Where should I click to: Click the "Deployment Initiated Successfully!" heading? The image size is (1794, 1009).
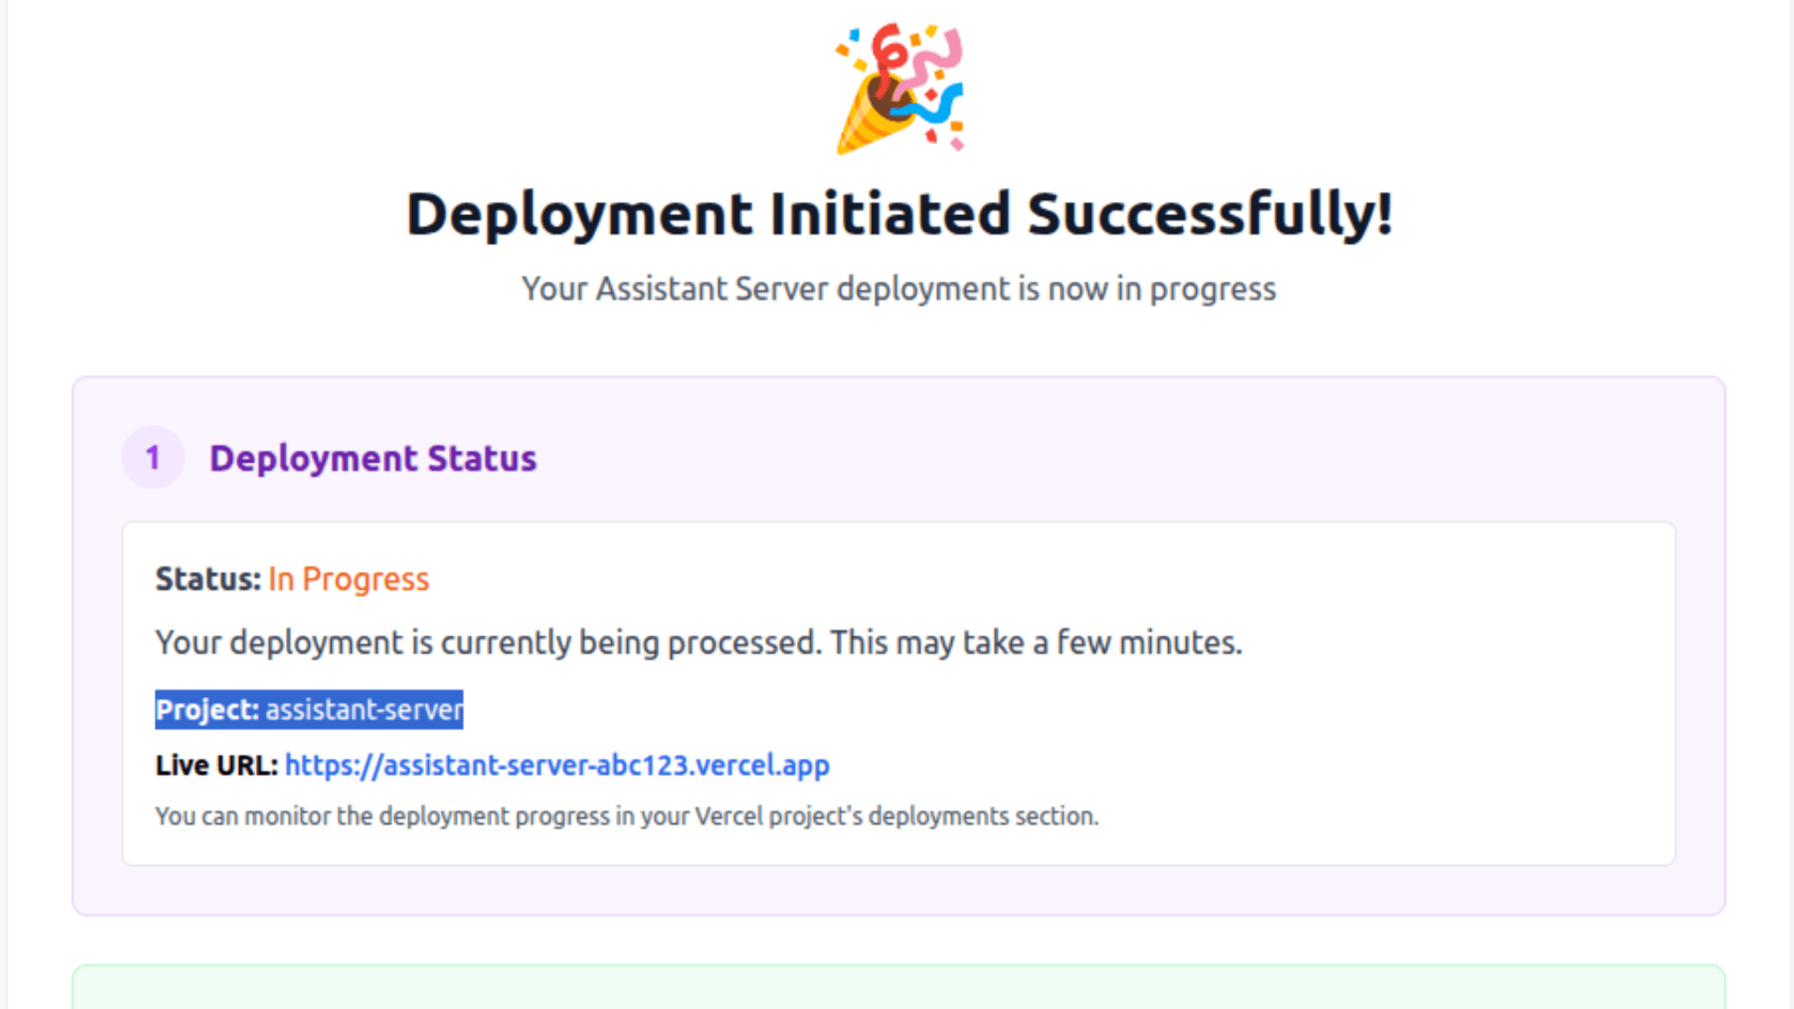point(899,214)
